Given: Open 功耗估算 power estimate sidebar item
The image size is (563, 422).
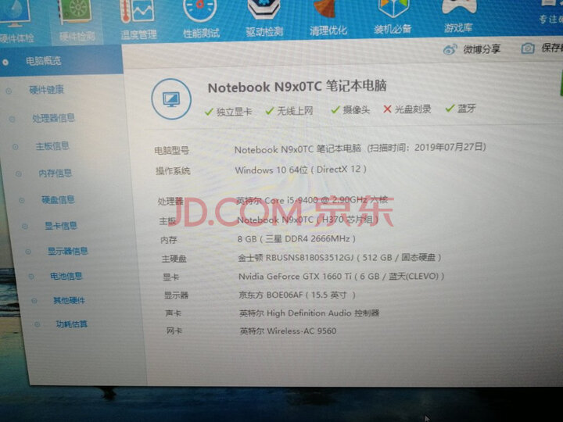Looking at the screenshot, I should [x=71, y=324].
